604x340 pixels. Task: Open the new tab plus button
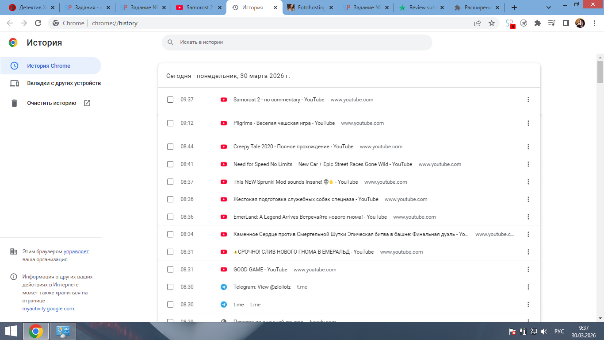514,8
